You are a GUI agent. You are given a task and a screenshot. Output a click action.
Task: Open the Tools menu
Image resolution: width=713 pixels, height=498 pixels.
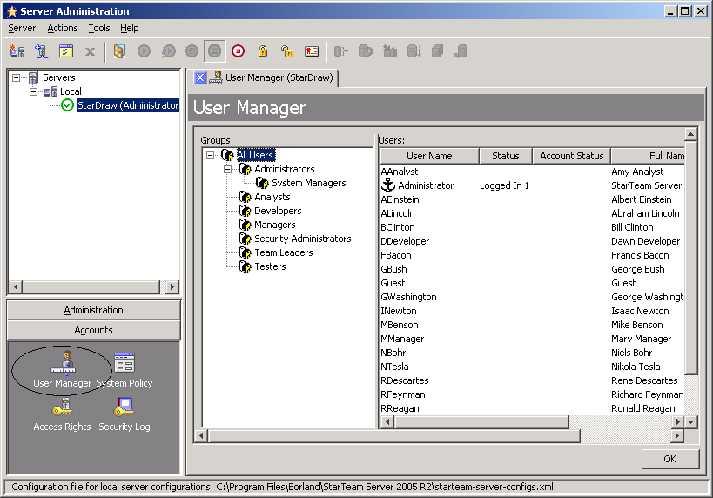point(99,28)
